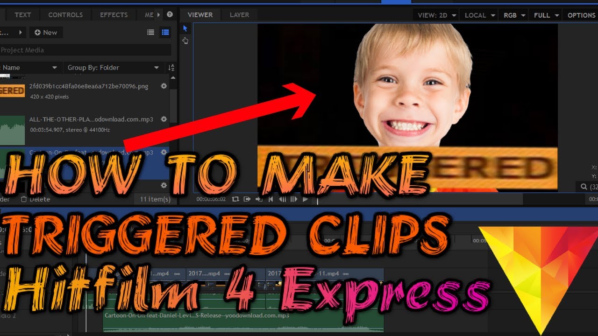Set out point with viewer transport icon
598x336 pixels.
[x=259, y=199]
